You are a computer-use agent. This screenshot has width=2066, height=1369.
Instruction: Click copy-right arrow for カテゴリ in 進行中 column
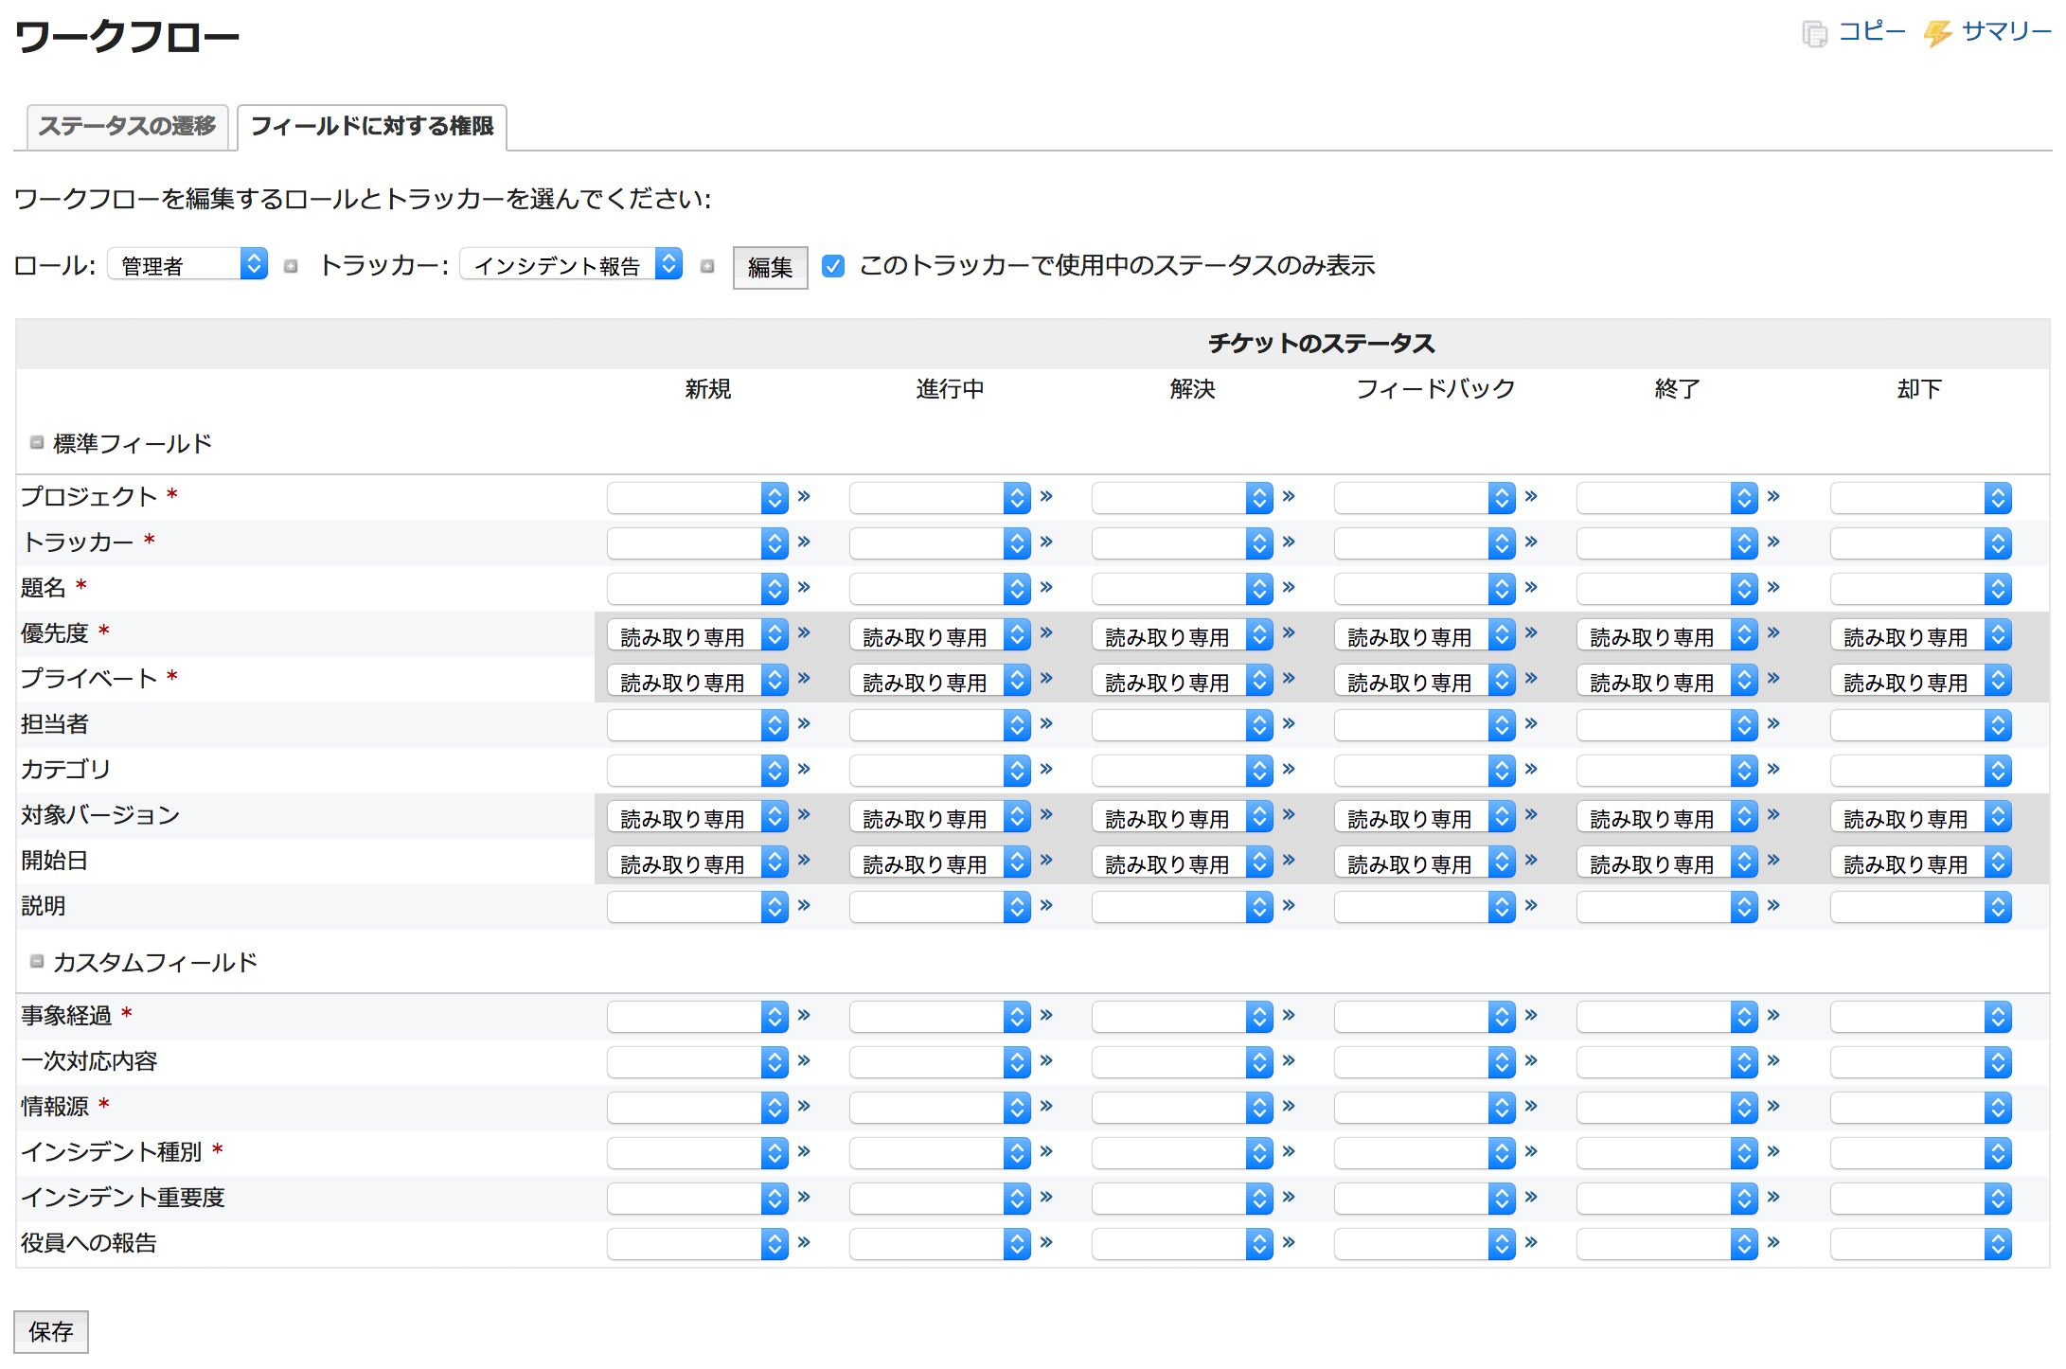[1046, 769]
